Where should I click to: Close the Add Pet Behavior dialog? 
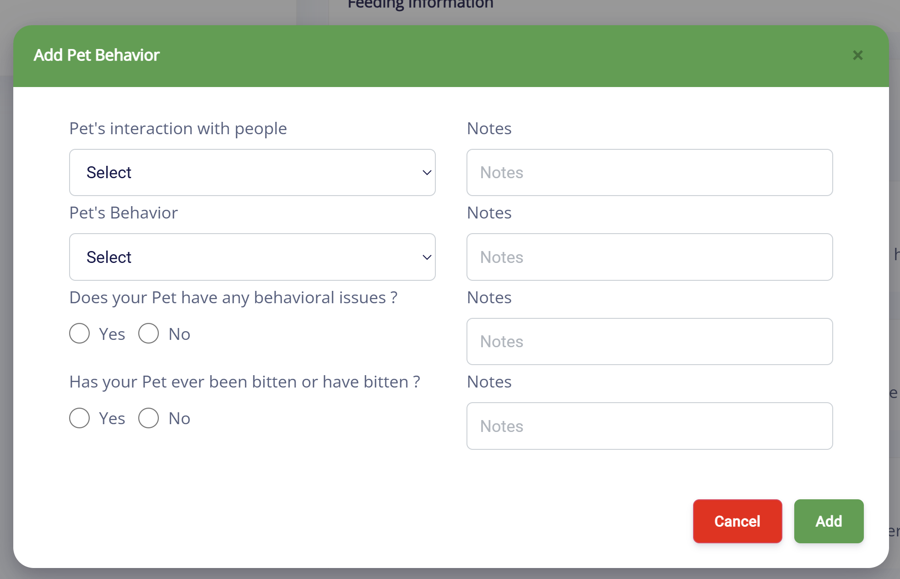pyautogui.click(x=857, y=55)
